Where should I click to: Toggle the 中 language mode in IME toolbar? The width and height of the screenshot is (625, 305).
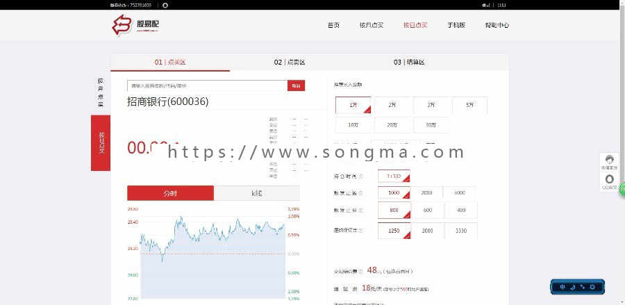tap(562, 287)
